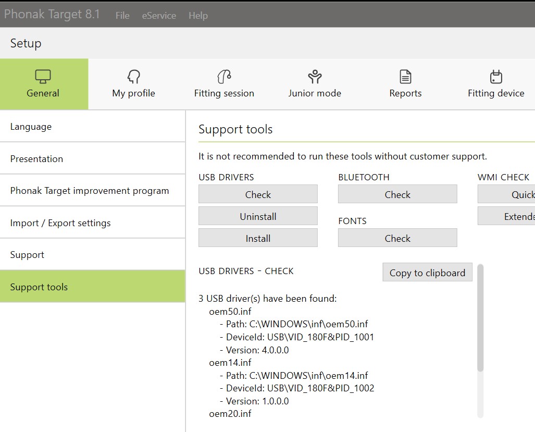Click the My profile head icon
The image size is (535, 432).
(x=134, y=77)
